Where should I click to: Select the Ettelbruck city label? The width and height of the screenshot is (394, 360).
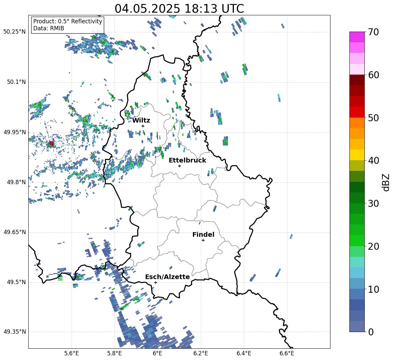click(187, 161)
